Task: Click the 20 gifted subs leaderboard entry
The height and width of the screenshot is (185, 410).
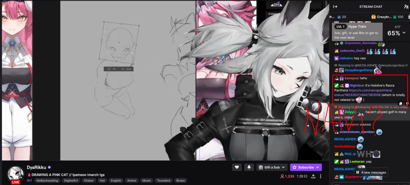Action: 341,17
